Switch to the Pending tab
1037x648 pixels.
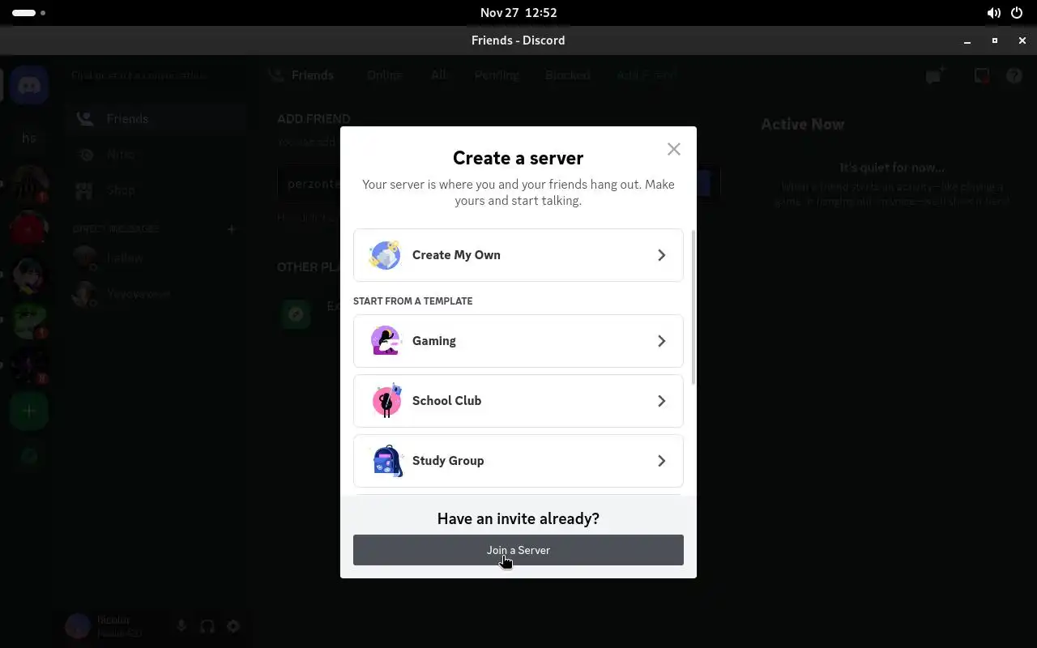pos(497,75)
